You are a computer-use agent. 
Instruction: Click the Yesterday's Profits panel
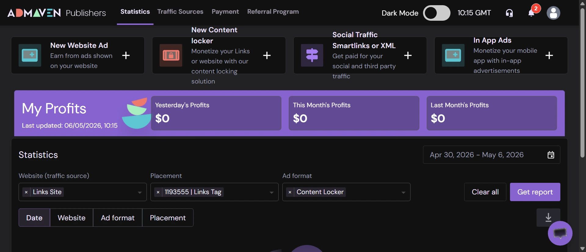(x=216, y=113)
